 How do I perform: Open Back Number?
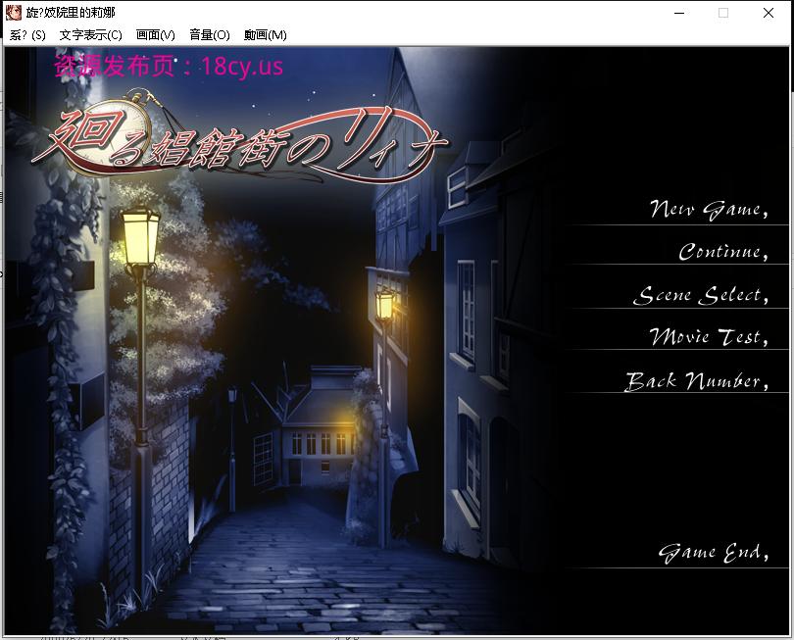coord(697,381)
